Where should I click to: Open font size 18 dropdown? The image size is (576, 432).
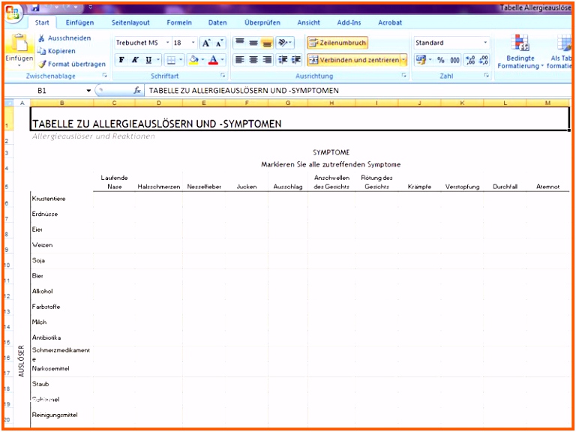(193, 43)
